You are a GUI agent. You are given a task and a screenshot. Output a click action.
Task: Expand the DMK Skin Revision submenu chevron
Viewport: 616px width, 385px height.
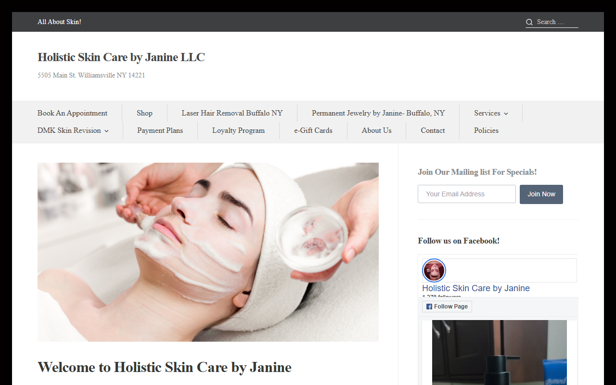(x=106, y=131)
